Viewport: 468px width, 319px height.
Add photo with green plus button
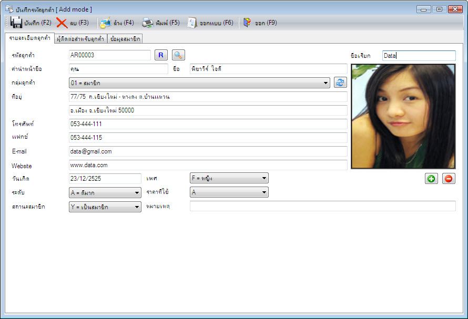click(x=431, y=179)
